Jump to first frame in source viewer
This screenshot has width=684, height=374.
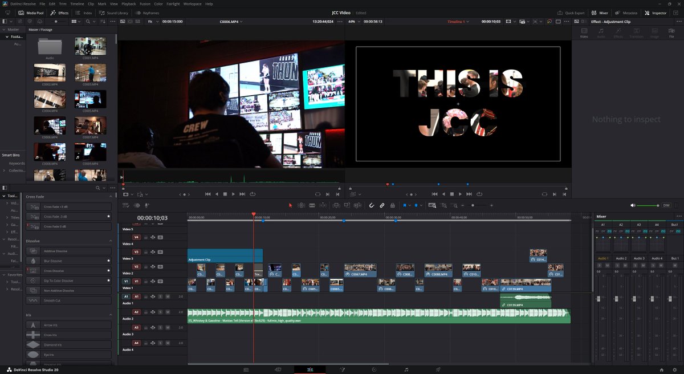[208, 194]
